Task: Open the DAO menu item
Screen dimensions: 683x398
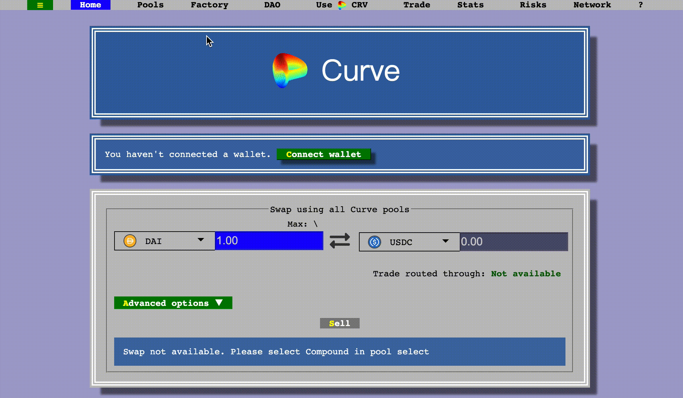Action: click(272, 5)
